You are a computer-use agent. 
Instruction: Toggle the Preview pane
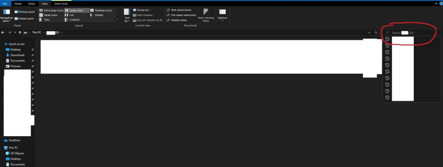click(24, 12)
